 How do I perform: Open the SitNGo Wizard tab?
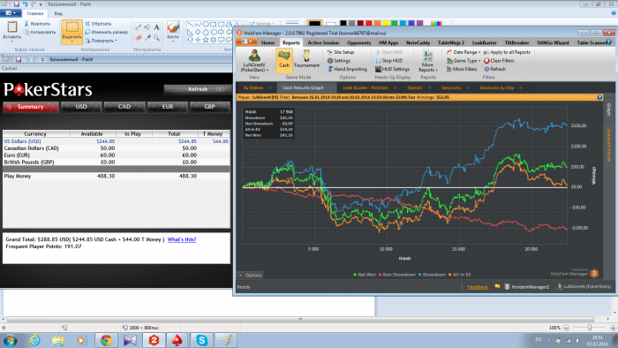[x=553, y=42]
